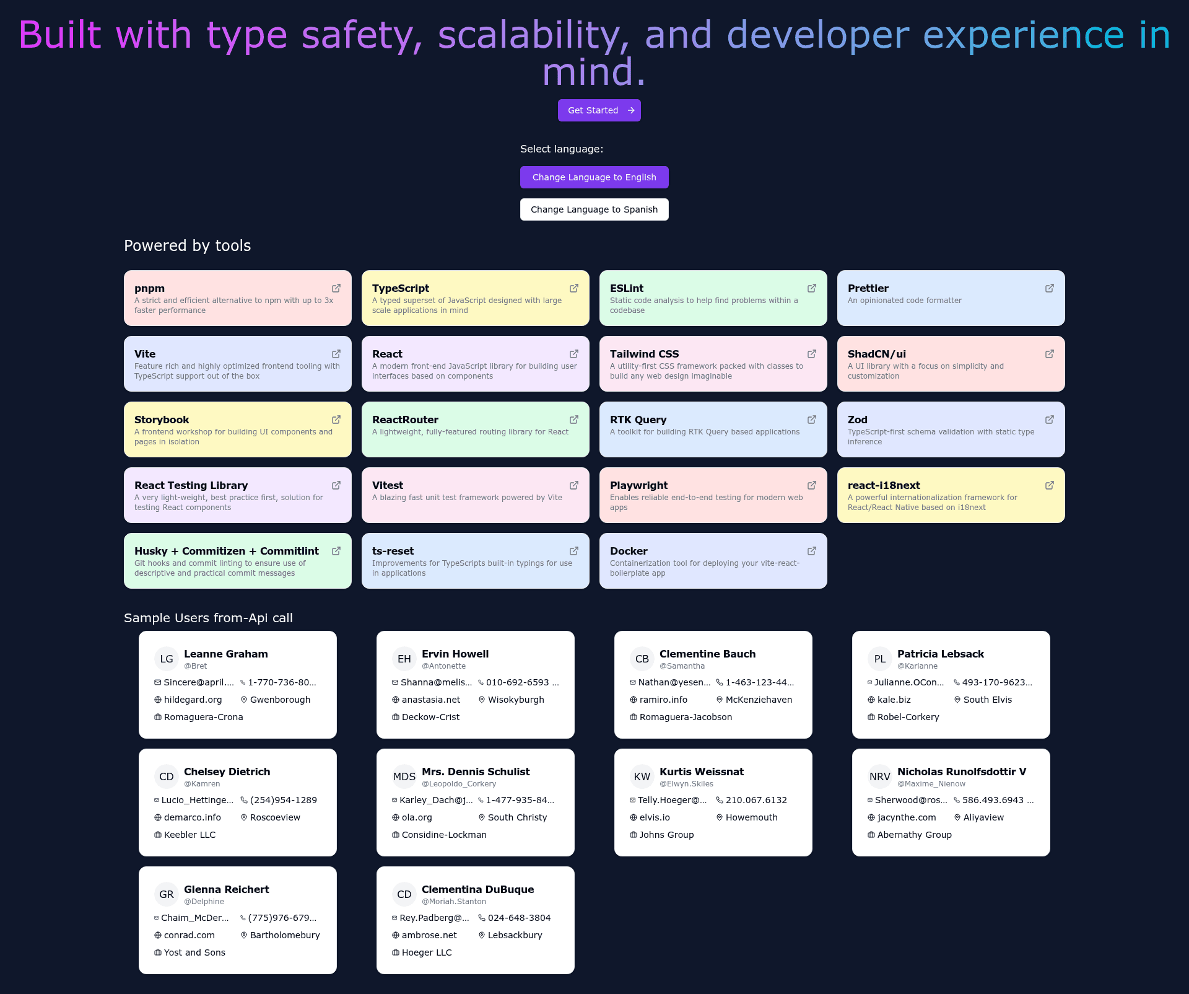Click the website demarco.info

point(193,817)
